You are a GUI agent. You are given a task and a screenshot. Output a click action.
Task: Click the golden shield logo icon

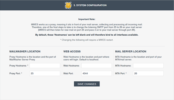coord(68,5)
